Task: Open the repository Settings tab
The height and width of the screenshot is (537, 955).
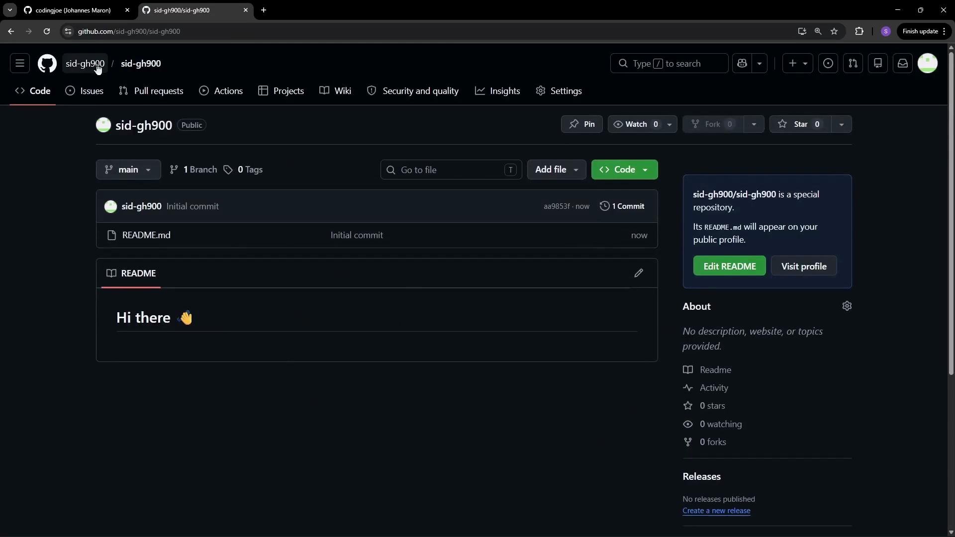Action: pyautogui.click(x=559, y=91)
